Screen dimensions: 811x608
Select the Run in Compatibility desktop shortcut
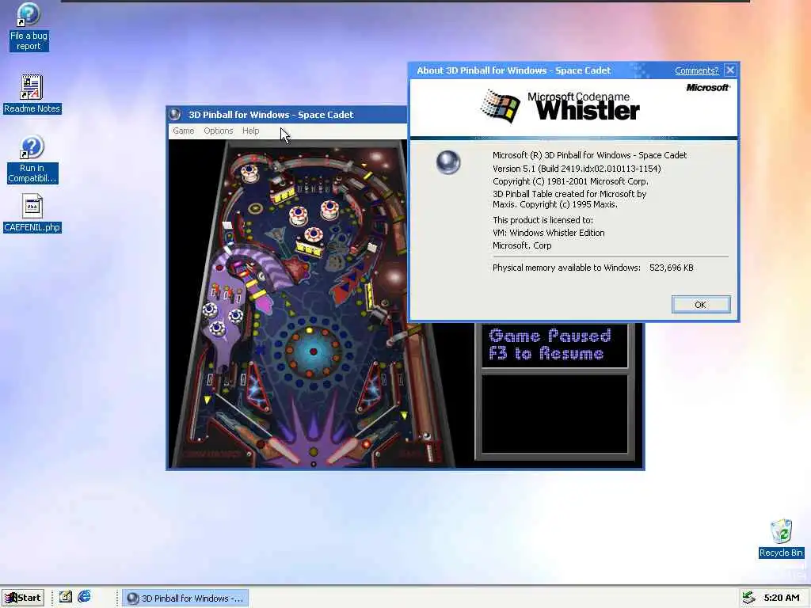tap(32, 159)
